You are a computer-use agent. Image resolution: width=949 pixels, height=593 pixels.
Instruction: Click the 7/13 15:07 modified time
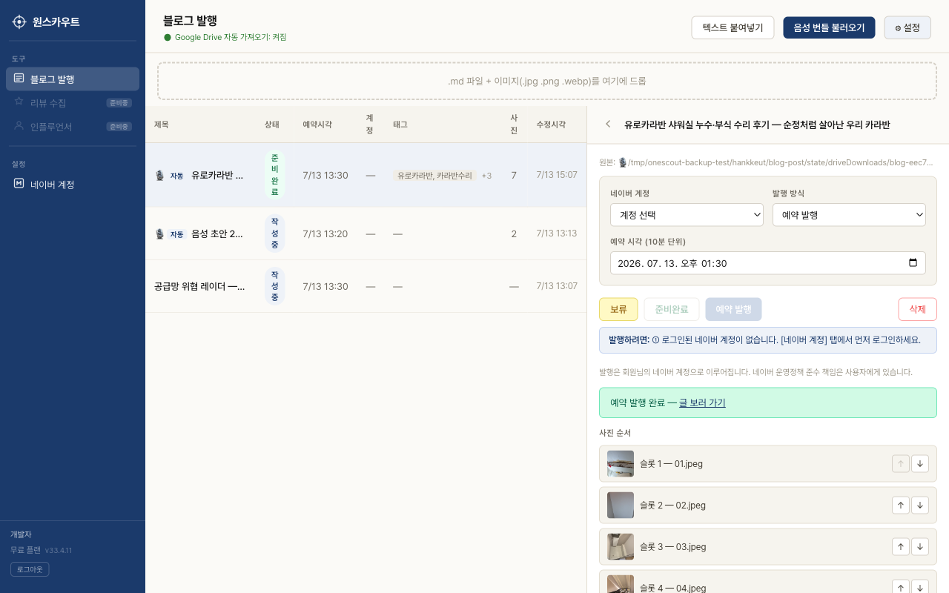coord(557,175)
